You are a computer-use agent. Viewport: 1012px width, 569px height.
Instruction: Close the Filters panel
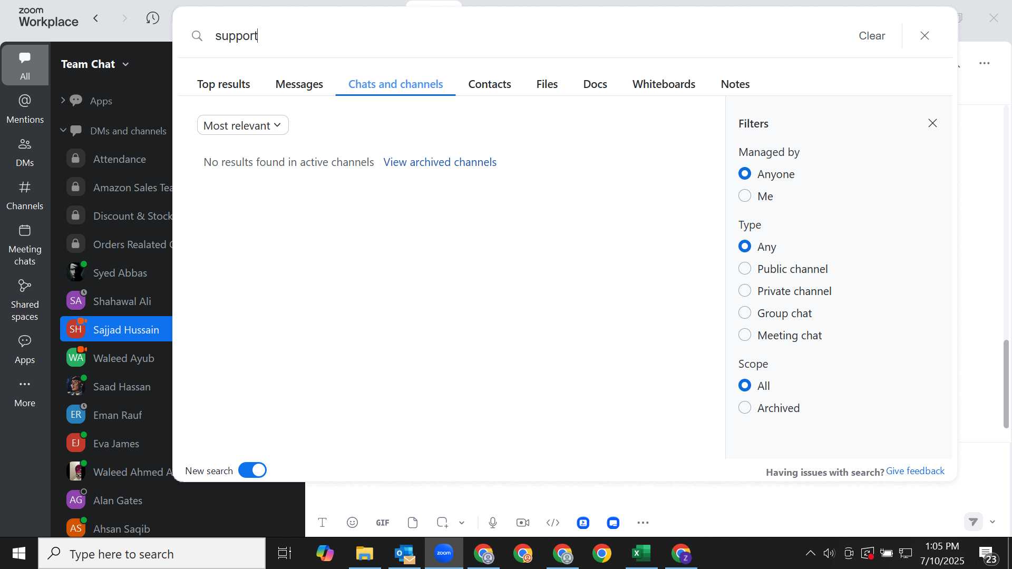tap(932, 123)
